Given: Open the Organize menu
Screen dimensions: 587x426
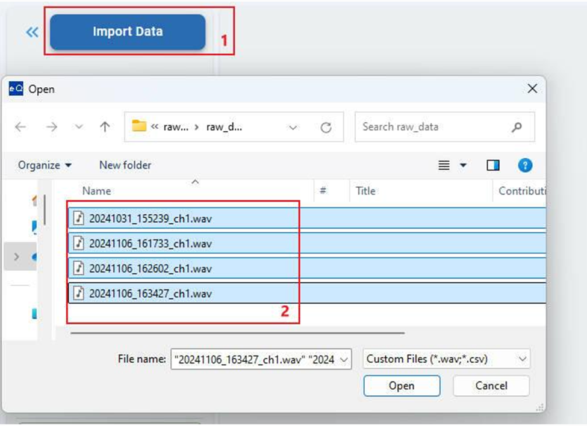Looking at the screenshot, I should click(x=45, y=165).
